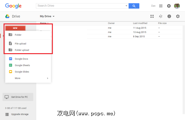Click the File upload page icon
The image size is (185, 120).
[x=10, y=43]
